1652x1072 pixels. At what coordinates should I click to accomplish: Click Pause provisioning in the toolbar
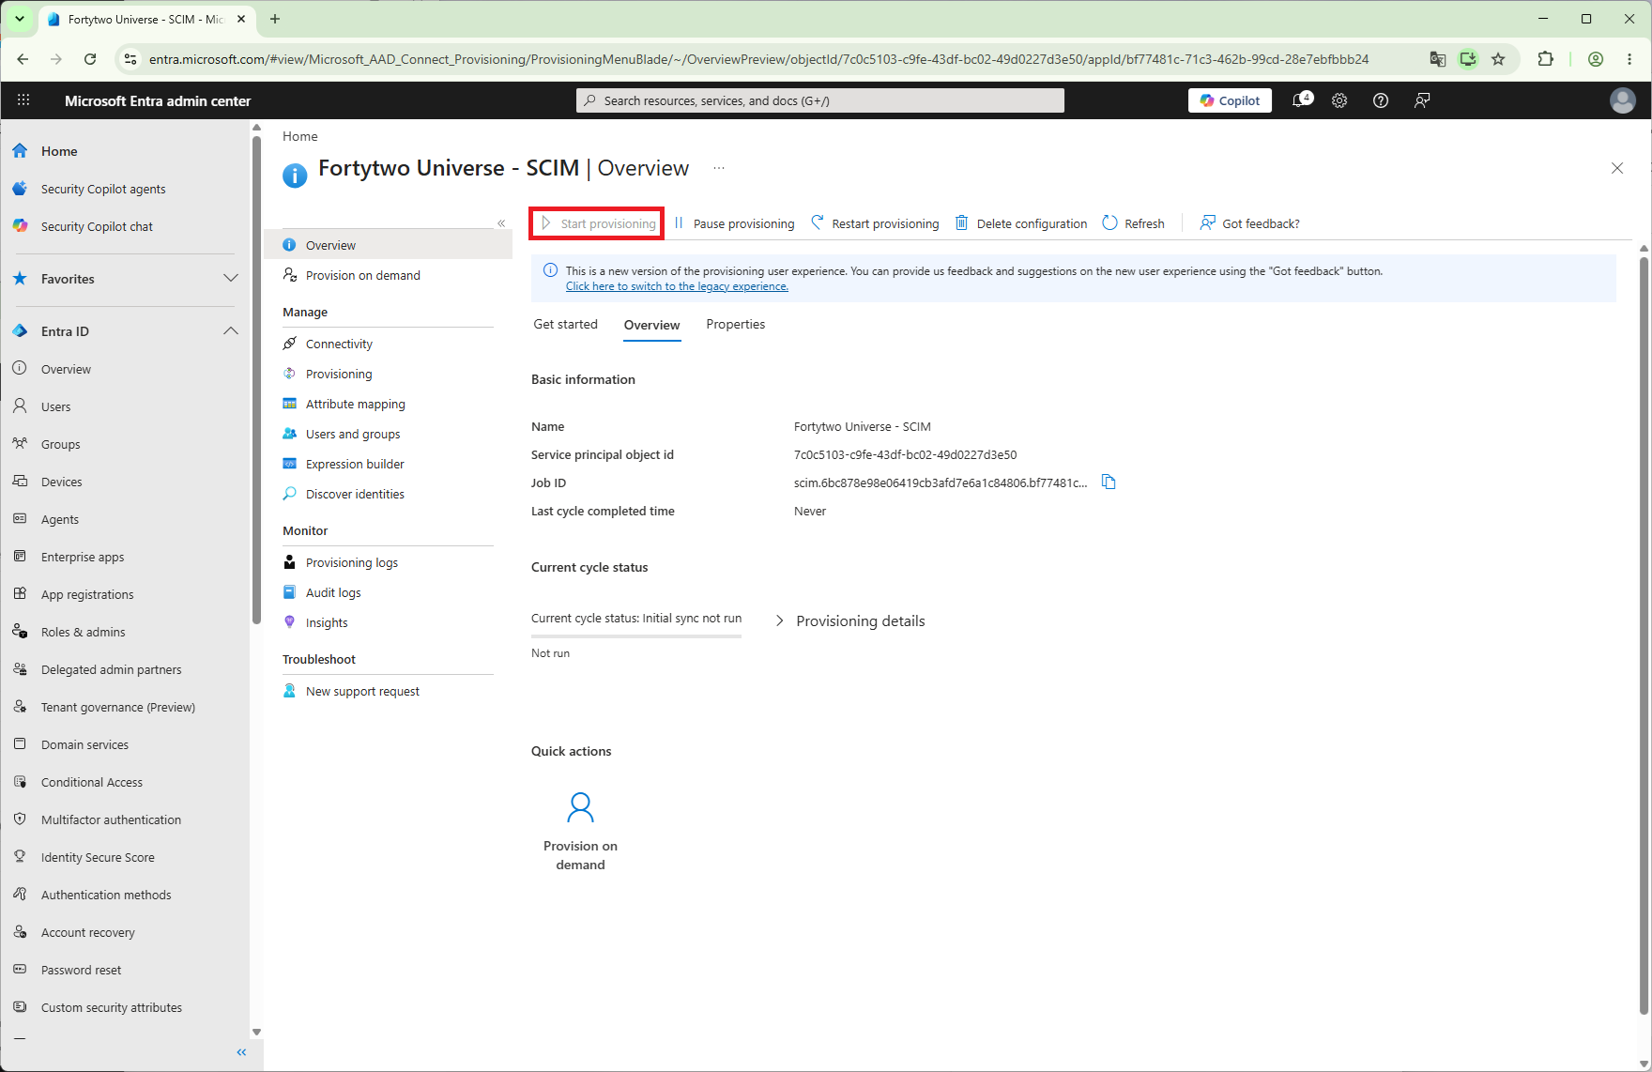734,223
